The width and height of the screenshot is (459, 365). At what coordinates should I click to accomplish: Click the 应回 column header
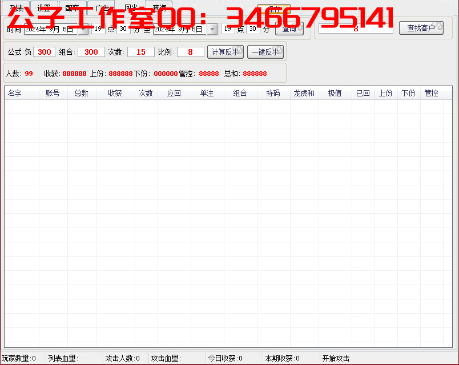[174, 94]
